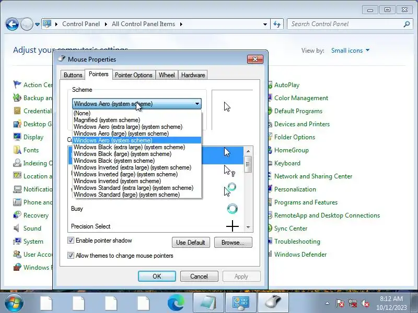
Task: Open the network tray icon
Action: [353, 303]
